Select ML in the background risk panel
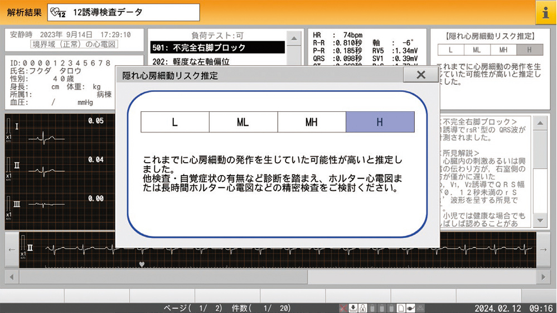557x313 pixels. (477, 50)
